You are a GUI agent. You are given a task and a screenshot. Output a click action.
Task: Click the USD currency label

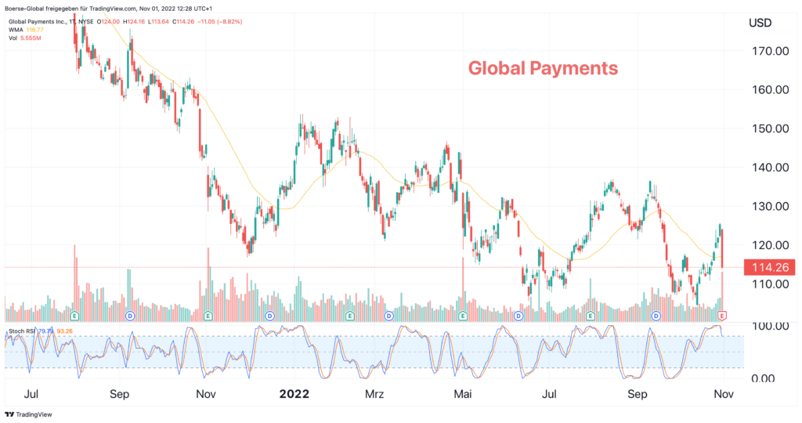[x=760, y=23]
